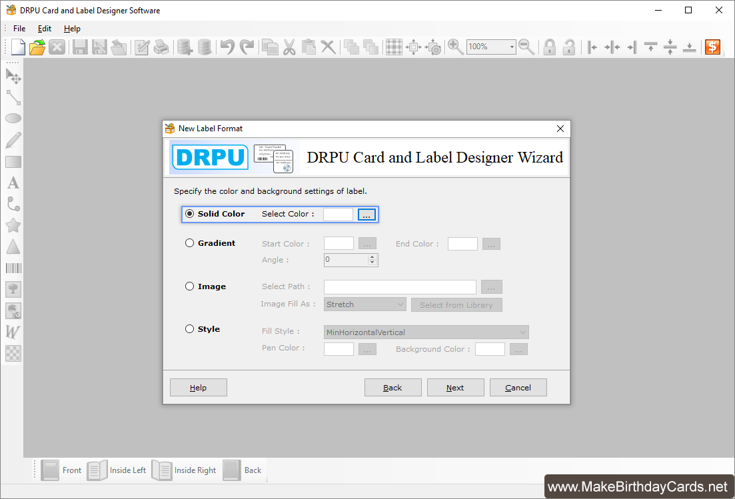The height and width of the screenshot is (499, 735).
Task: Select the Pencil tool
Action: pyautogui.click(x=13, y=140)
